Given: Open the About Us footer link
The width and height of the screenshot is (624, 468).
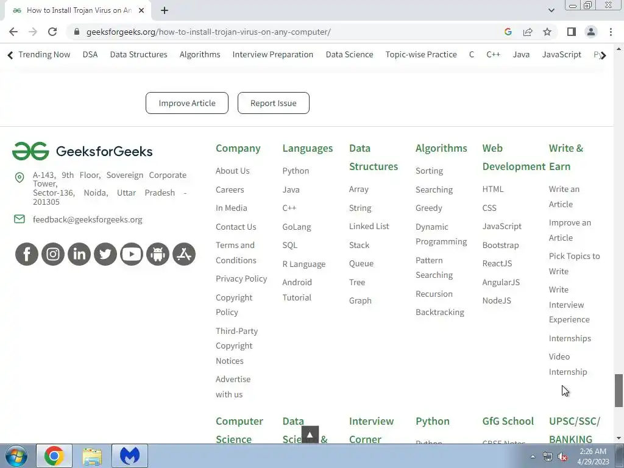Looking at the screenshot, I should (232, 171).
